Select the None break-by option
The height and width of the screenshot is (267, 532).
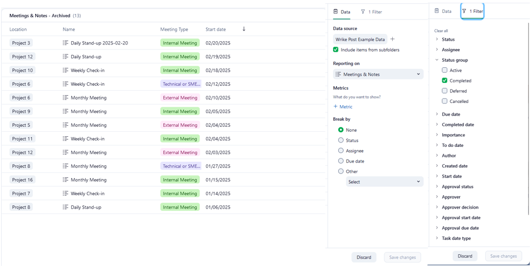tap(341, 130)
